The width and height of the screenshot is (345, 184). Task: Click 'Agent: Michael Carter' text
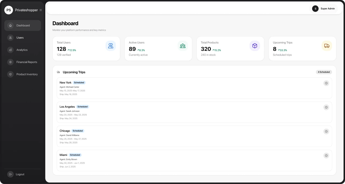point(70,87)
